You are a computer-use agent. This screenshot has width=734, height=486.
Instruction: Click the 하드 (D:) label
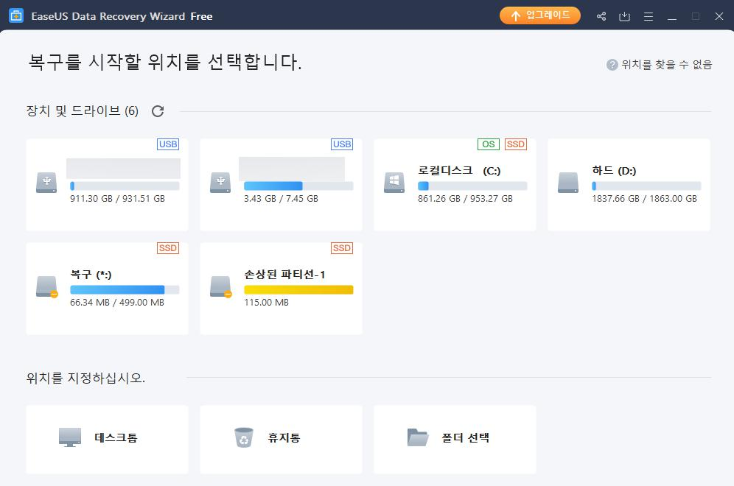coord(614,171)
